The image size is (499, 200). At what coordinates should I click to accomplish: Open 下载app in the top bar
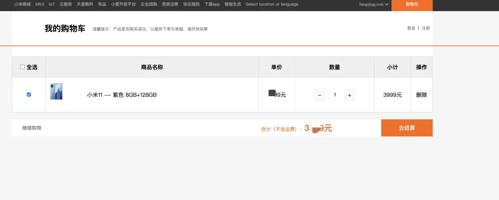click(212, 4)
